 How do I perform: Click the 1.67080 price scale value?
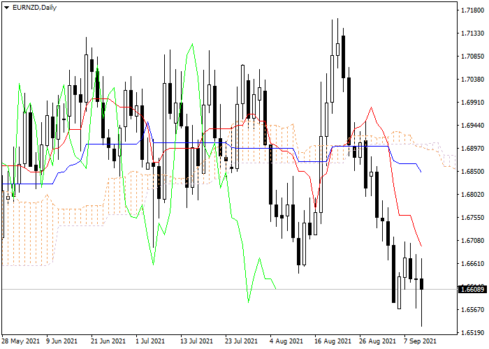coord(472,241)
